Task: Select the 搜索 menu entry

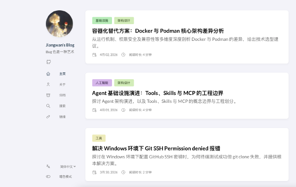Action: coord(63,106)
